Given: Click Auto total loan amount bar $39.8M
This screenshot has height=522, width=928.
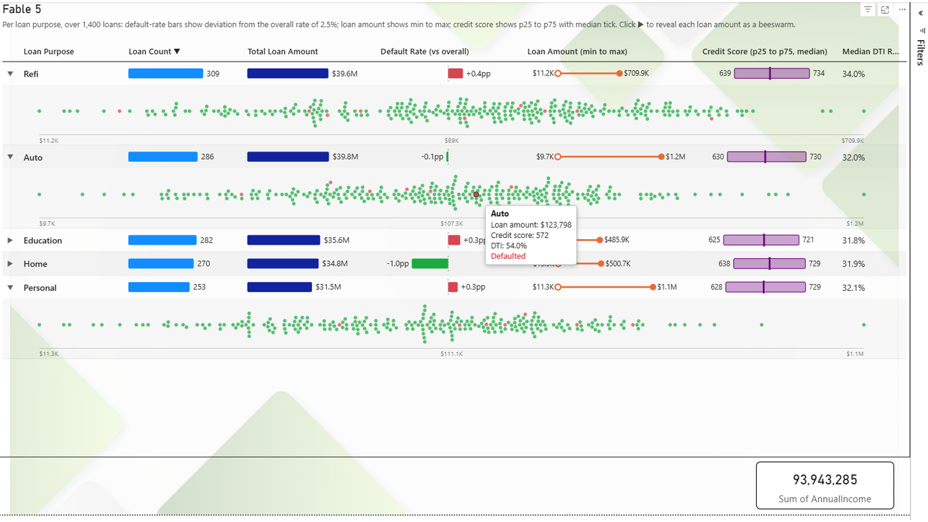Looking at the screenshot, I should pos(288,156).
